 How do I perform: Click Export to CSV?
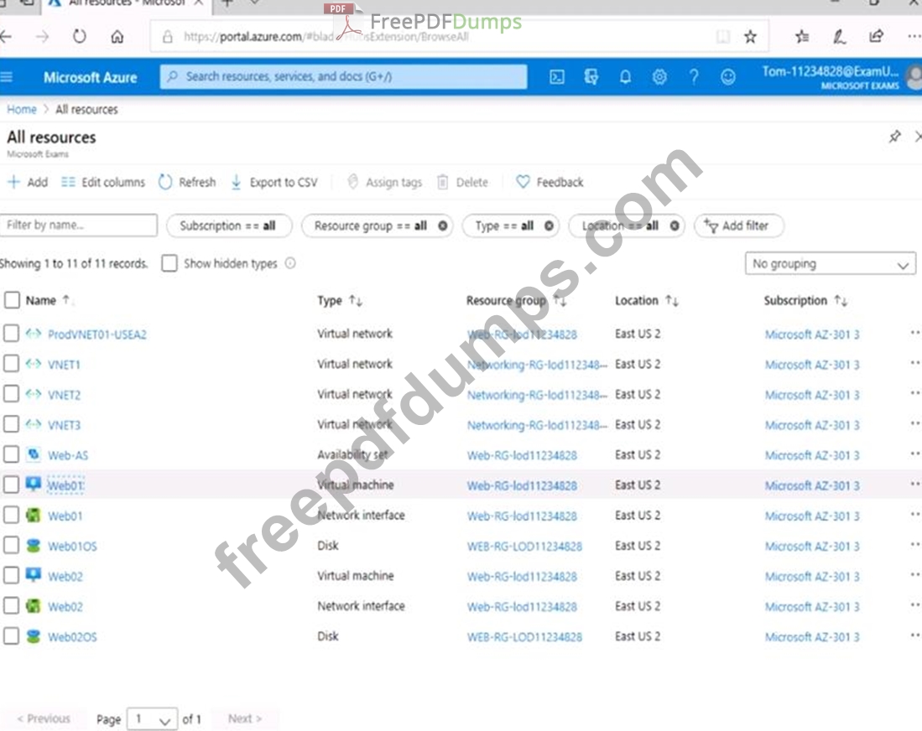[x=274, y=182]
